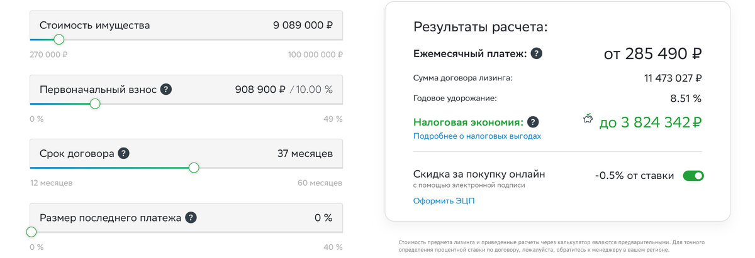Click the 60 месяцев maximum term label
The width and height of the screenshot is (755, 258).
coord(320,183)
